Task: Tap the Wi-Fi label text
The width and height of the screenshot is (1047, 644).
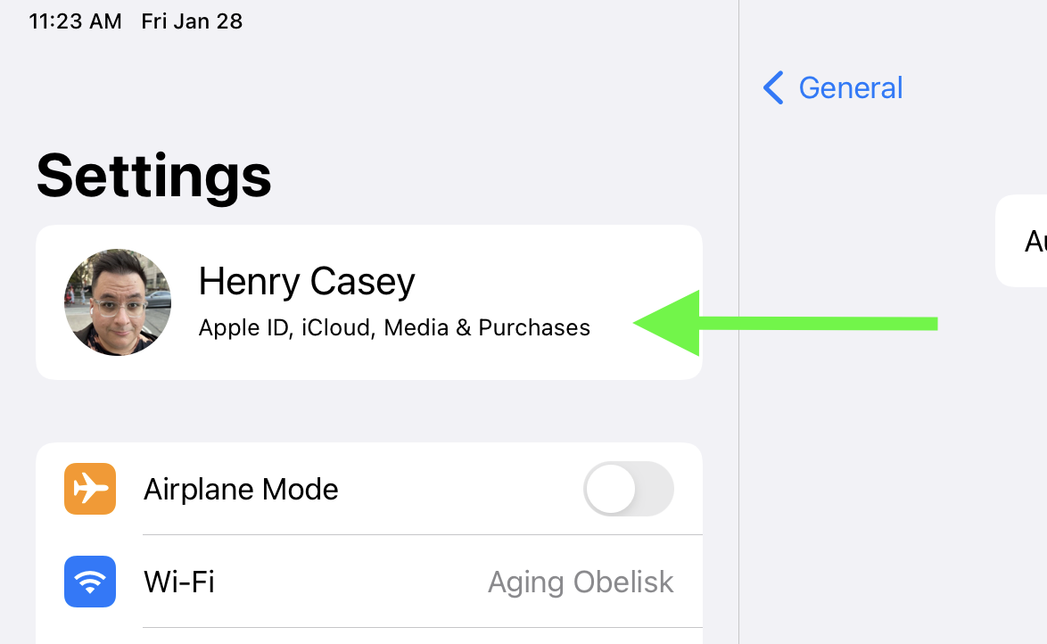Action: (x=178, y=582)
